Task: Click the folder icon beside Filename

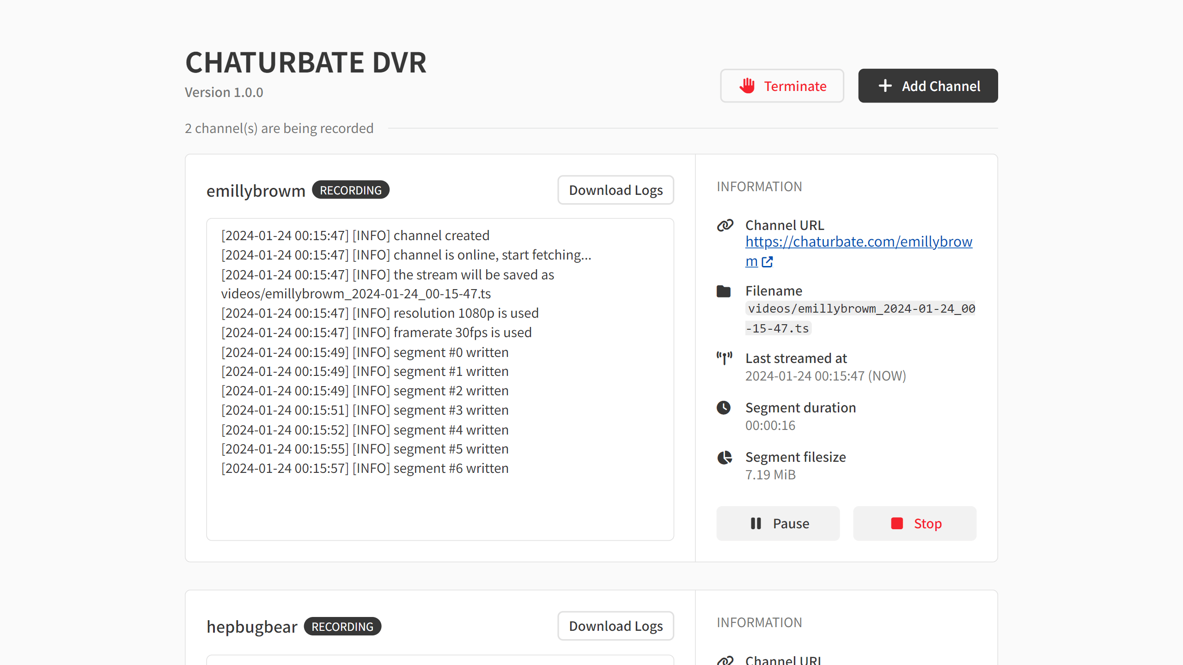Action: coord(724,291)
